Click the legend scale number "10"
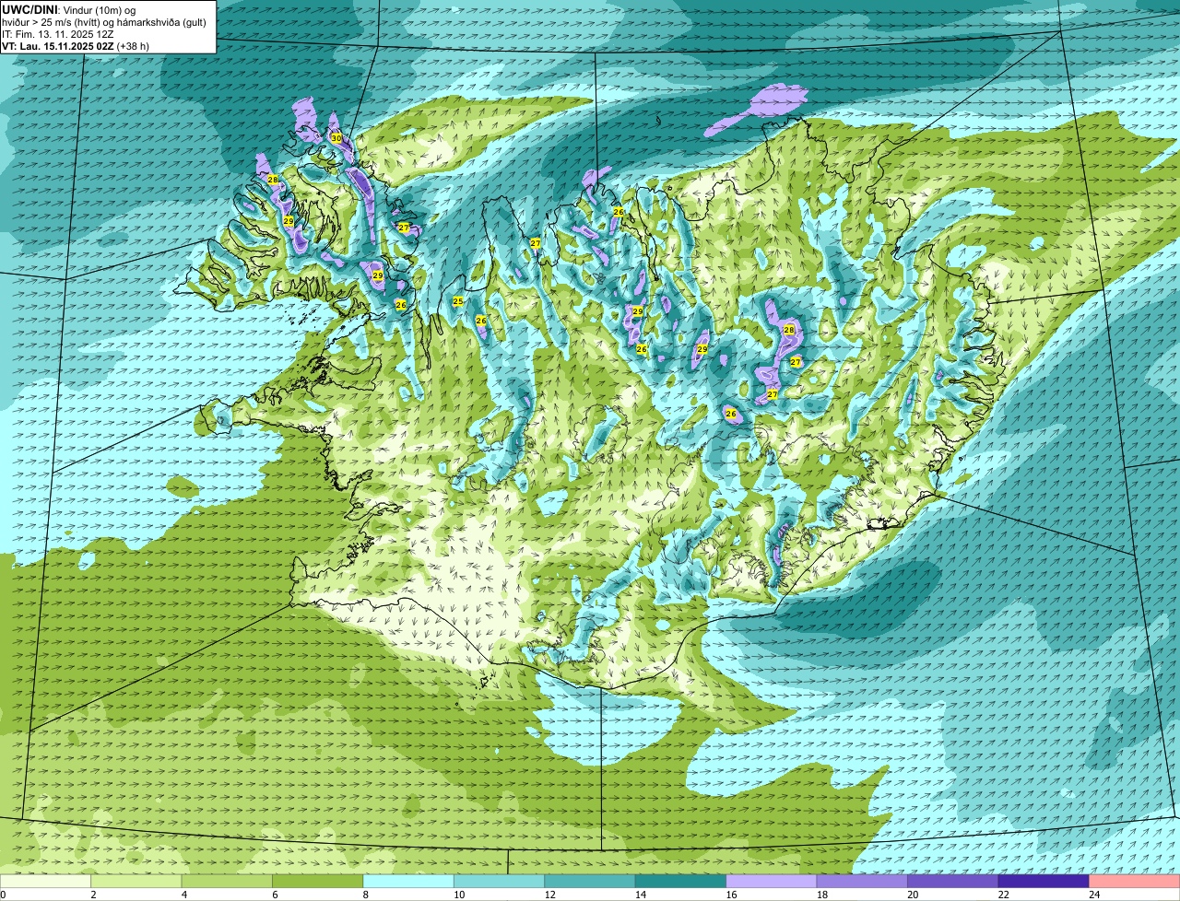This screenshot has height=901, width=1180. point(458,895)
